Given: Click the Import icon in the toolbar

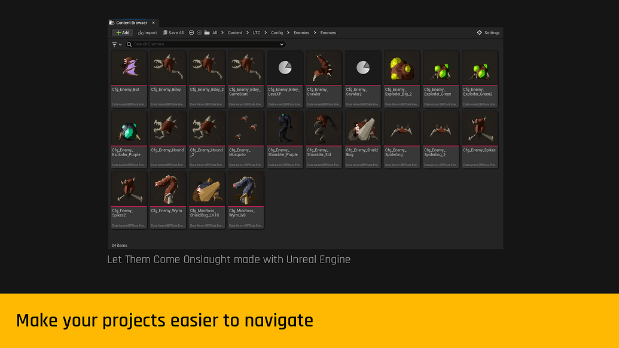Looking at the screenshot, I should (141, 33).
